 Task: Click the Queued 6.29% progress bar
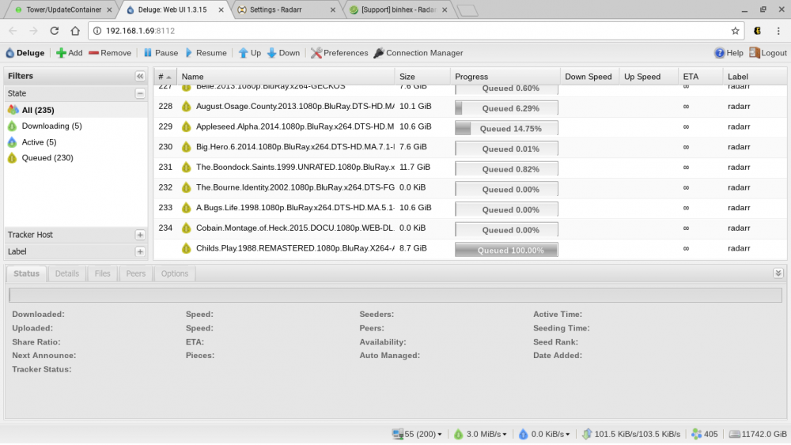(x=506, y=107)
